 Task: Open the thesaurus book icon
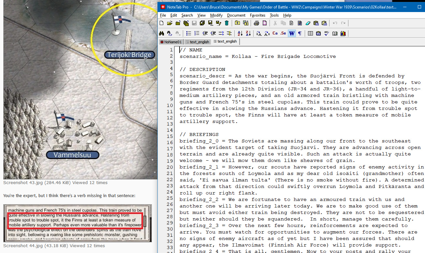pos(335,33)
